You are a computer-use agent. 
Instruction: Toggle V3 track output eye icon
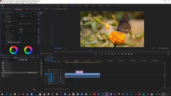click(56, 70)
